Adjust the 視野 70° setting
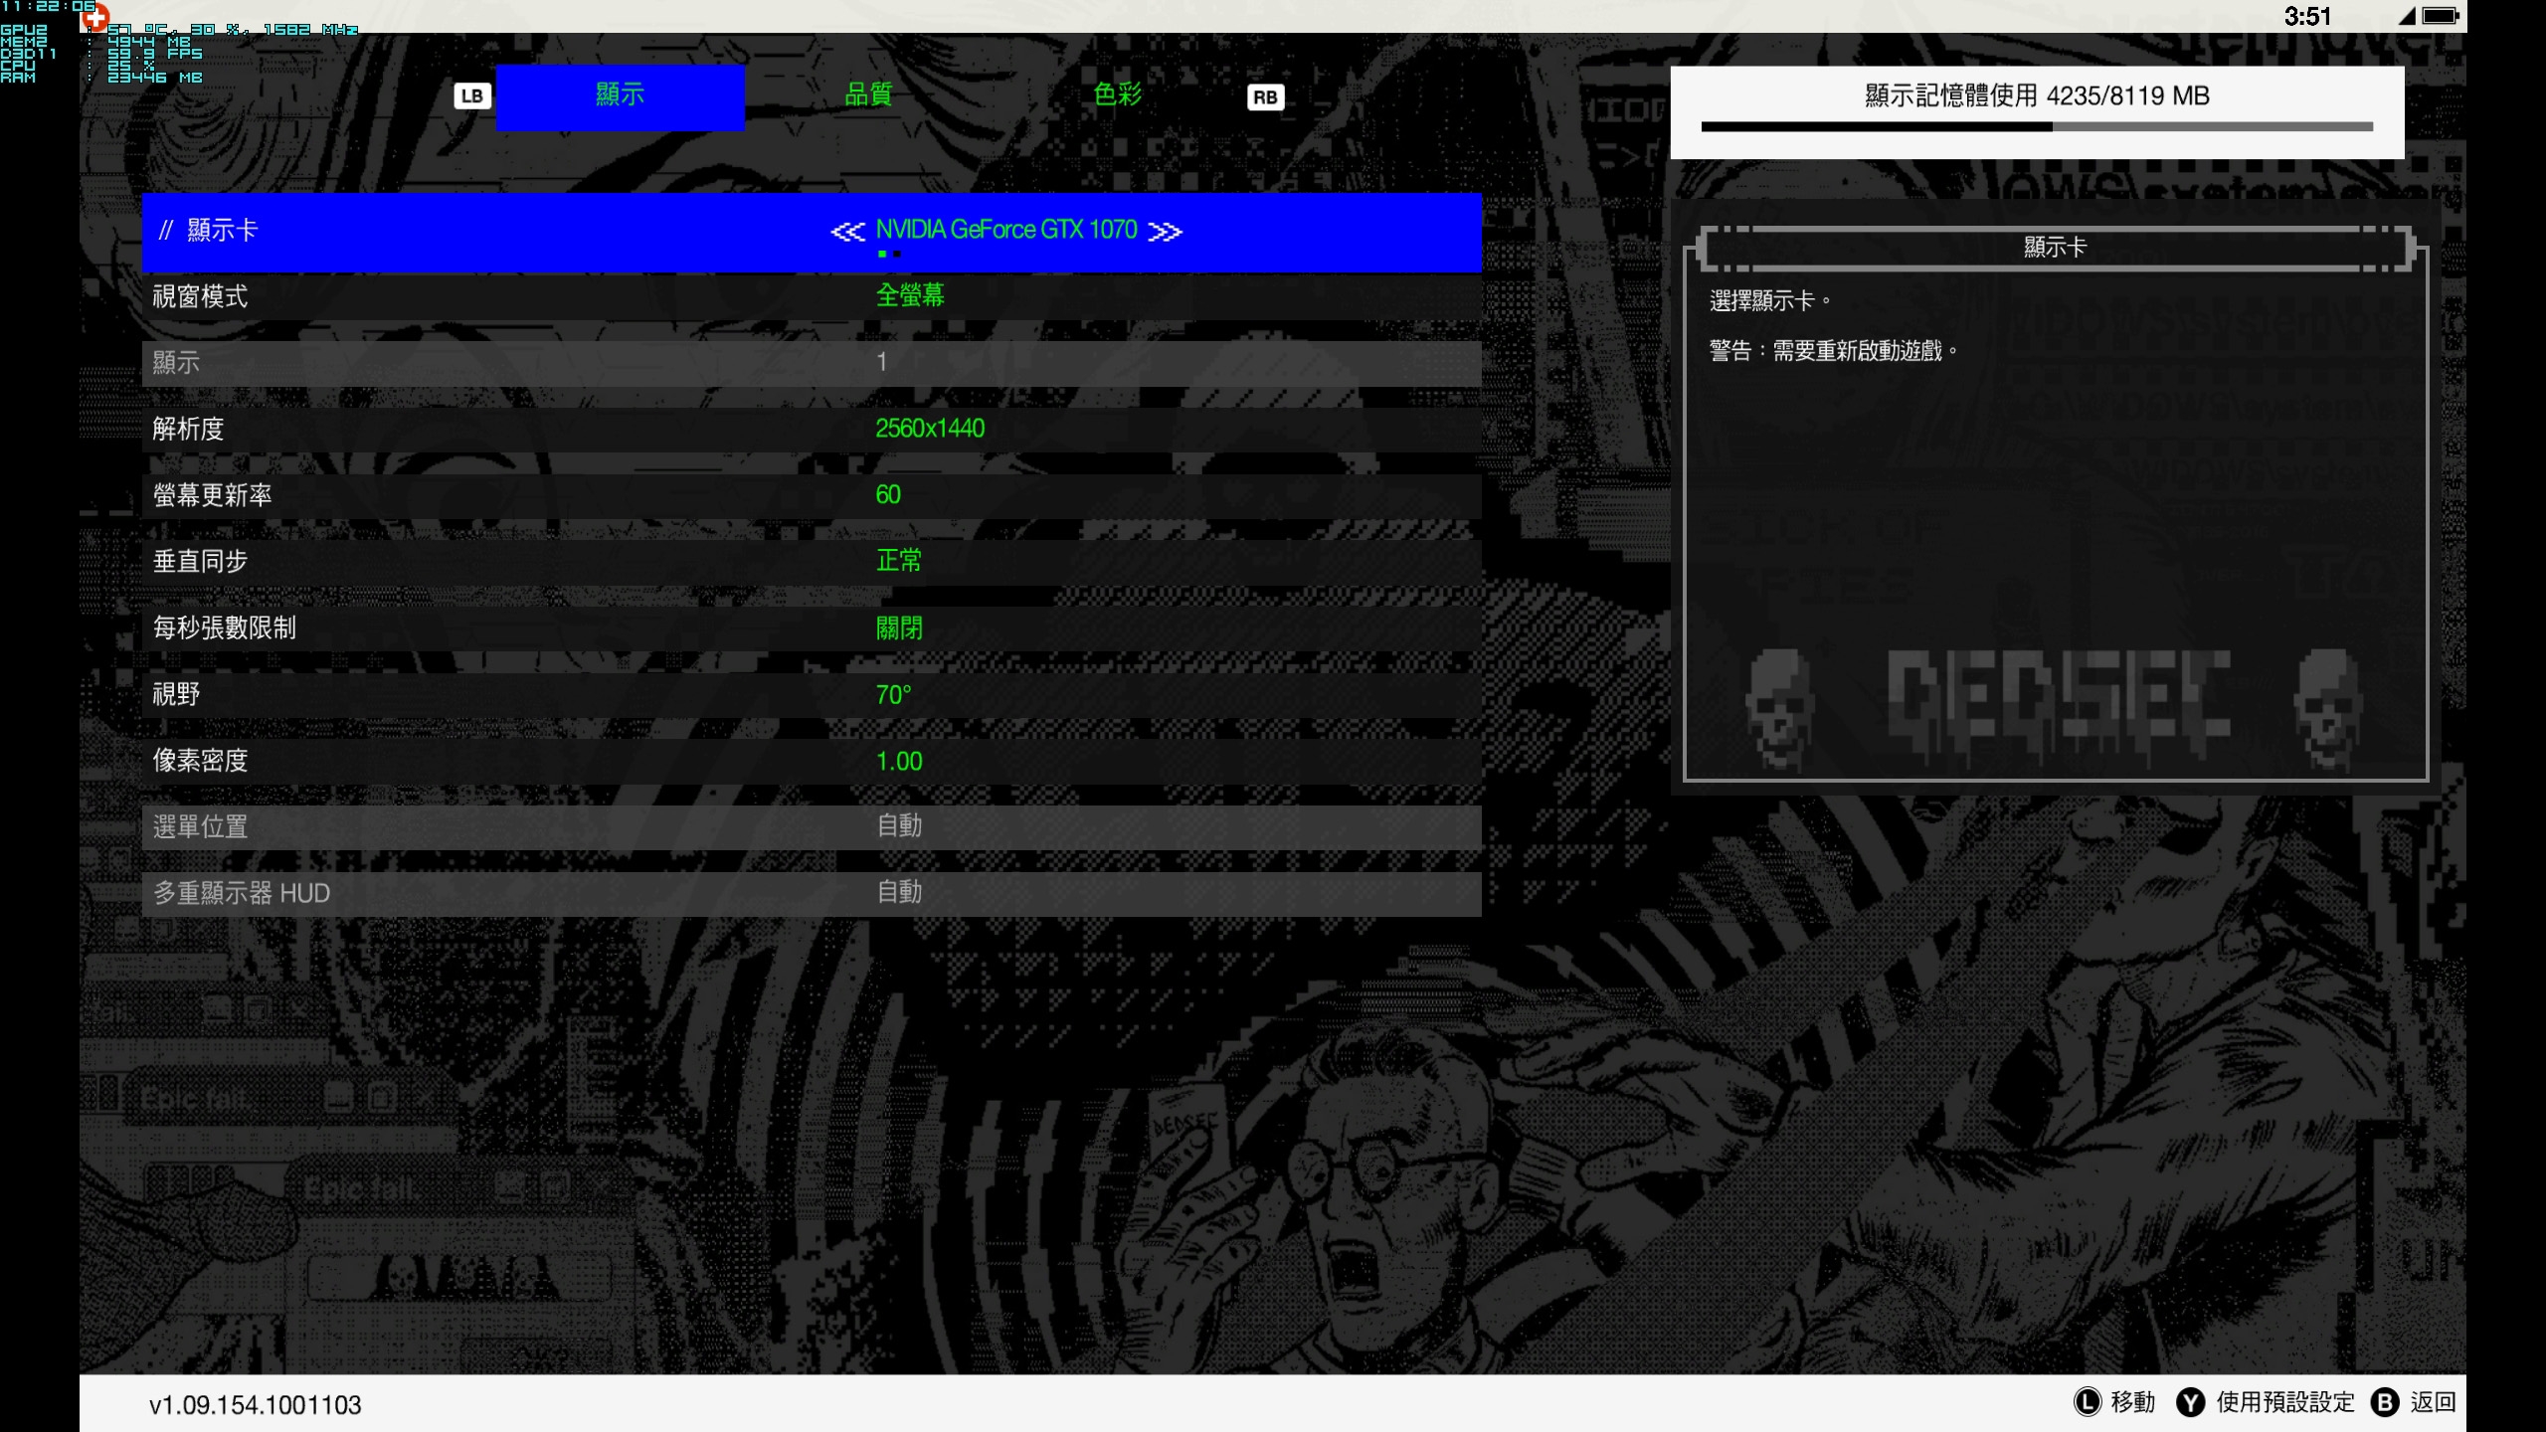 [x=812, y=694]
